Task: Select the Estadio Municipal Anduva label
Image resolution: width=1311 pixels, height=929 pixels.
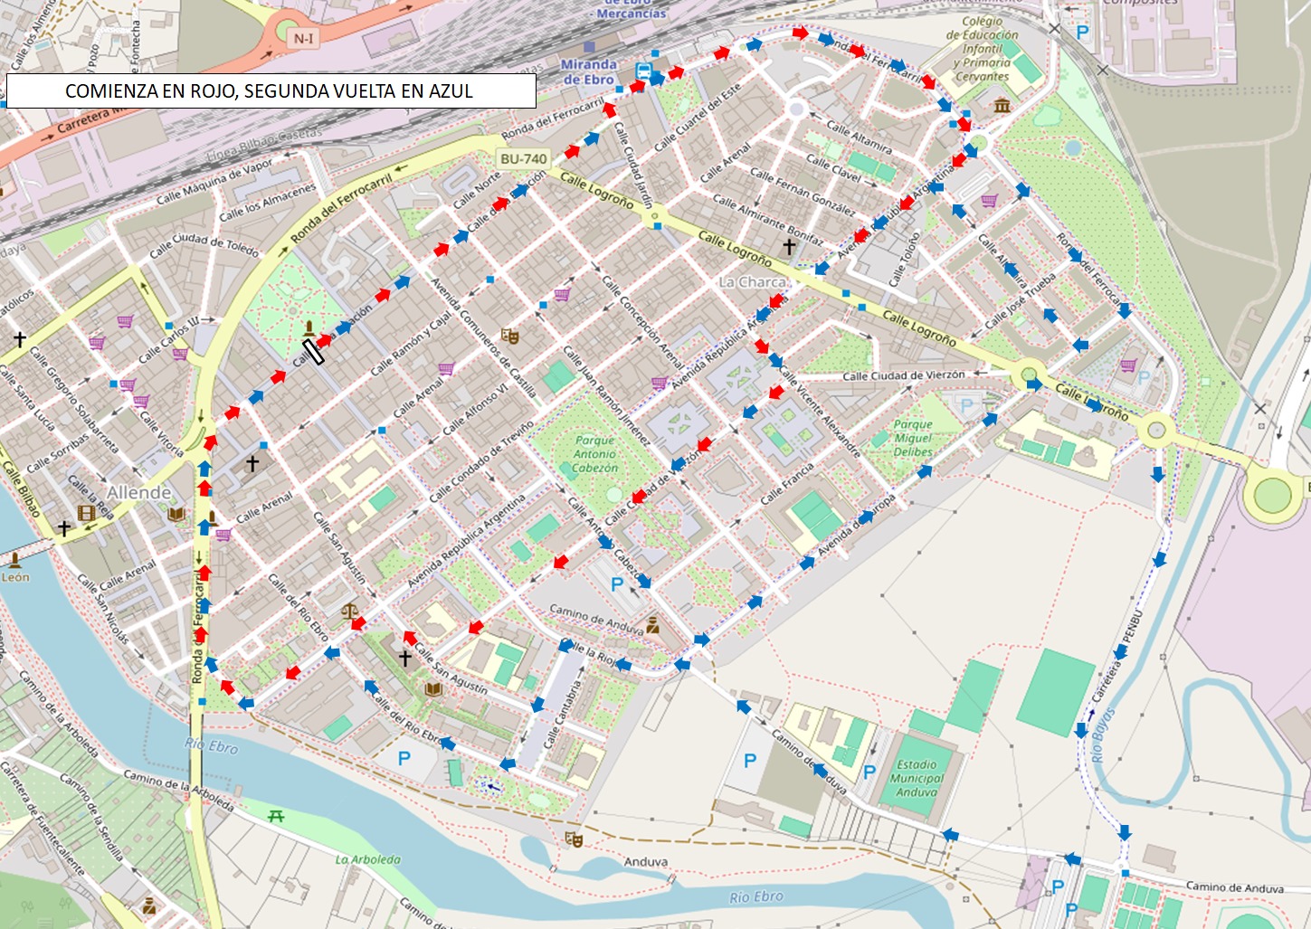Action: pyautogui.click(x=917, y=778)
